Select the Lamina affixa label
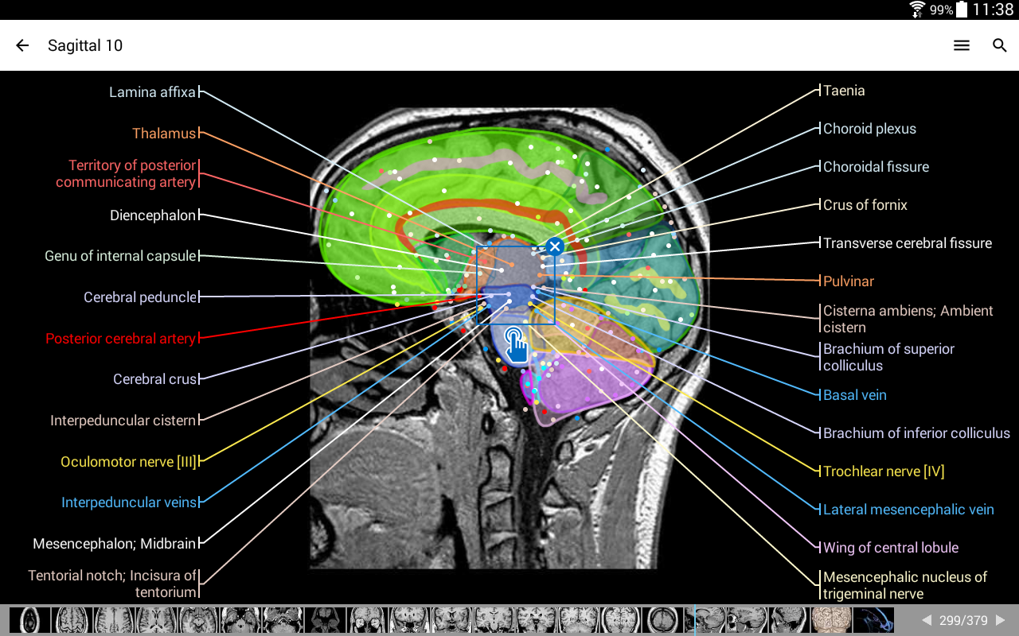The image size is (1019, 636). pyautogui.click(x=152, y=92)
